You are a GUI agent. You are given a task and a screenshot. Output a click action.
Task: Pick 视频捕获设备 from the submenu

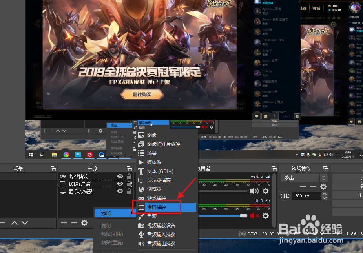[x=161, y=225]
